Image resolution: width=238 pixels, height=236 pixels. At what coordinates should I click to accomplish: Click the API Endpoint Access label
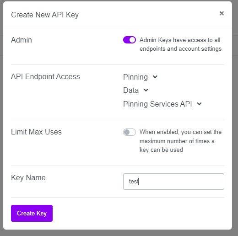click(x=45, y=76)
